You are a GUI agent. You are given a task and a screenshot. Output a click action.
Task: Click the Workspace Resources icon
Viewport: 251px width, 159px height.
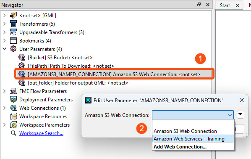[13, 117]
